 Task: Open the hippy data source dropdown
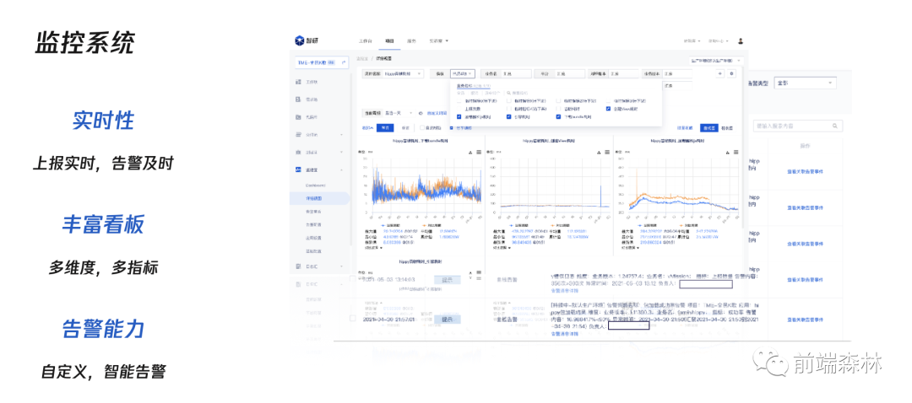pyautogui.click(x=403, y=73)
